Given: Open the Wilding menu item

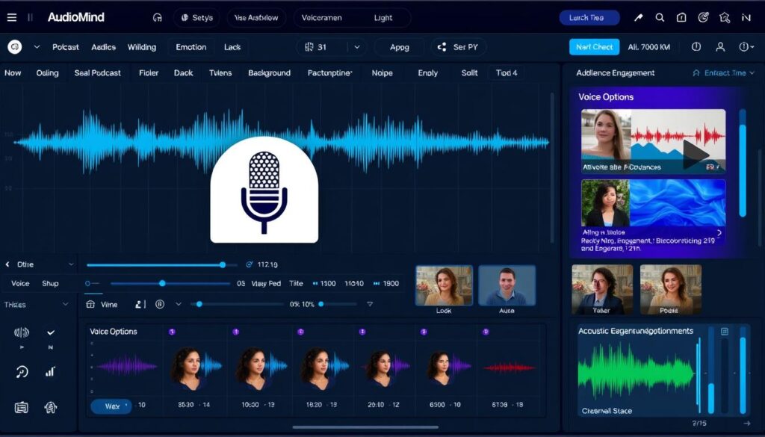Looking at the screenshot, I should point(142,47).
